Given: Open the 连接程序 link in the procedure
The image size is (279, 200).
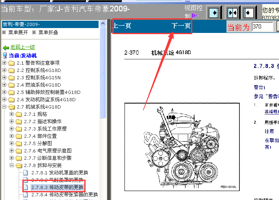Looking at the screenshot, I should tap(272, 111).
